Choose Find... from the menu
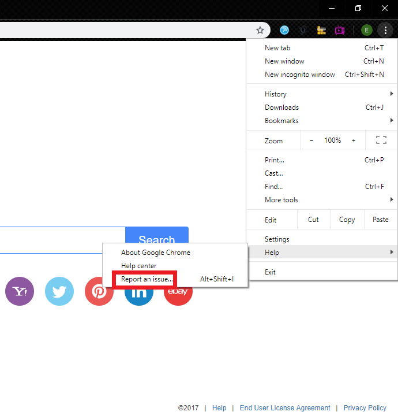Viewport: 398px width, 419px height. [322, 187]
